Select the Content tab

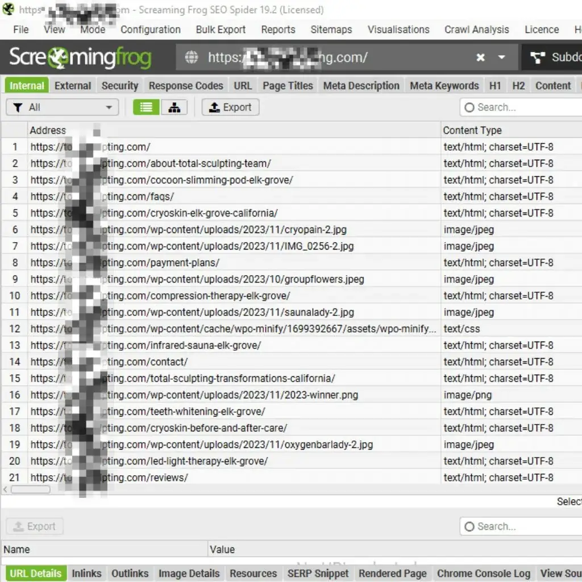click(552, 86)
